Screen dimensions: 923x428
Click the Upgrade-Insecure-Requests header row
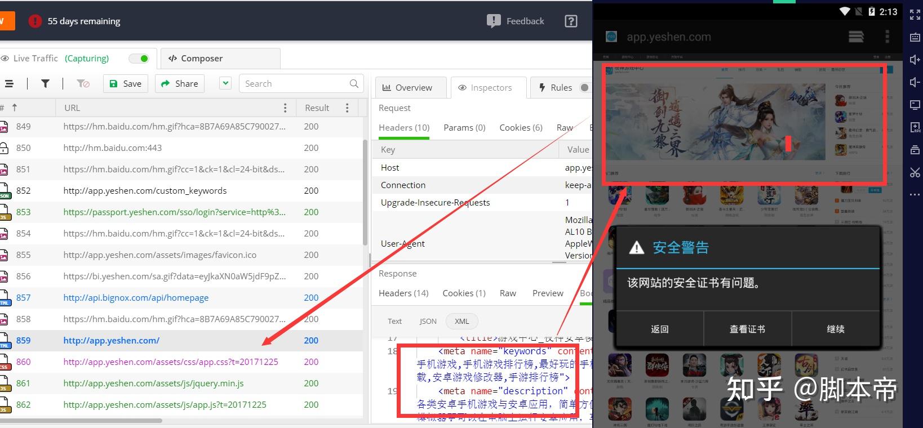click(482, 203)
